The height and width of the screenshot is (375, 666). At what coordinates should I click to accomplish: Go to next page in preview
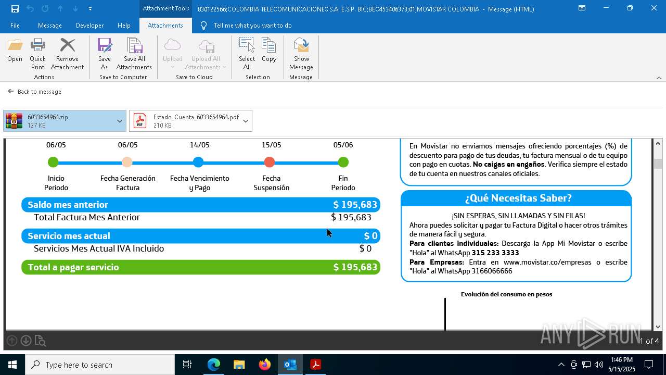tap(26, 341)
